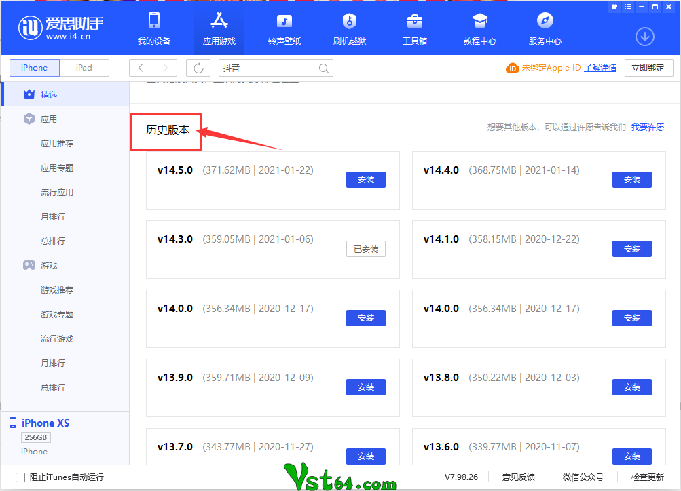Open 了解详情 Apple ID link
Screen dimensions: 681x491
[600, 68]
